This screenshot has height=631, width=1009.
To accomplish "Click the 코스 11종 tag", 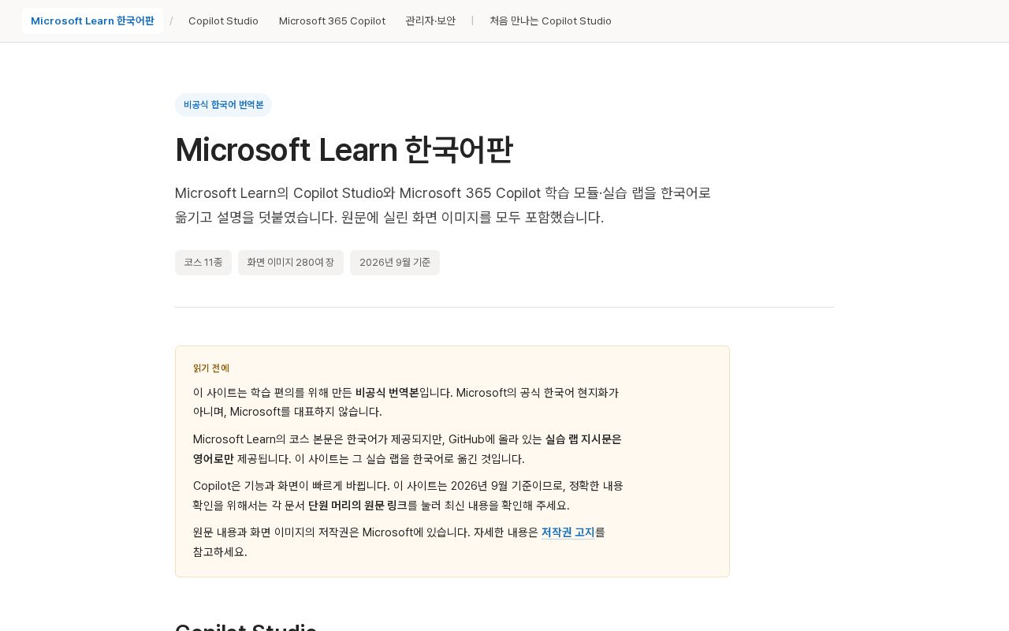I will click(x=203, y=263).
